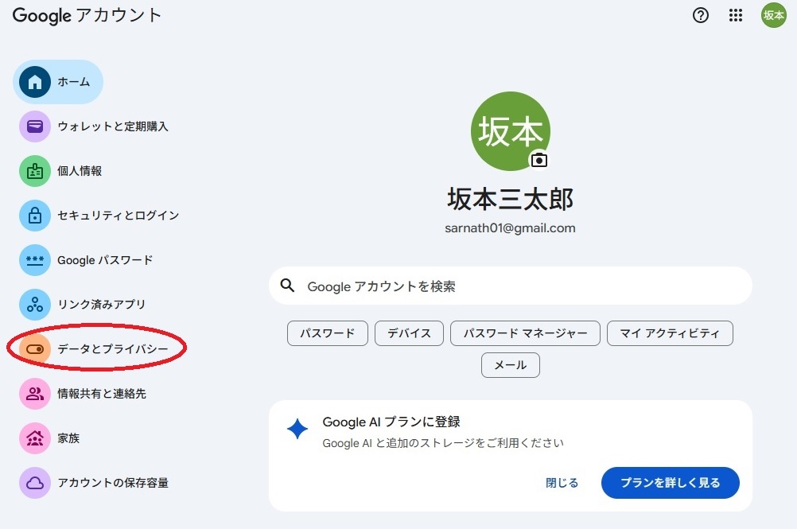797x529 pixels.
Task: Select ホーム menu label
Action: click(74, 82)
